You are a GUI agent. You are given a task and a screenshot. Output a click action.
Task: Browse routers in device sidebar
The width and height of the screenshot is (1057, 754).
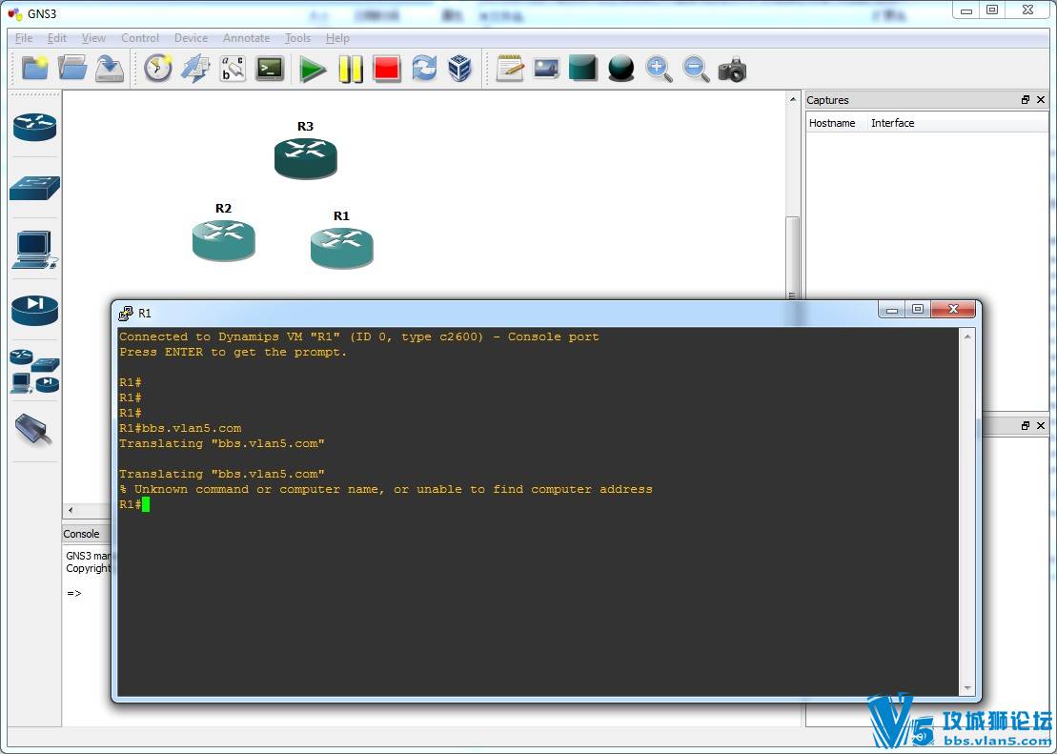click(34, 127)
